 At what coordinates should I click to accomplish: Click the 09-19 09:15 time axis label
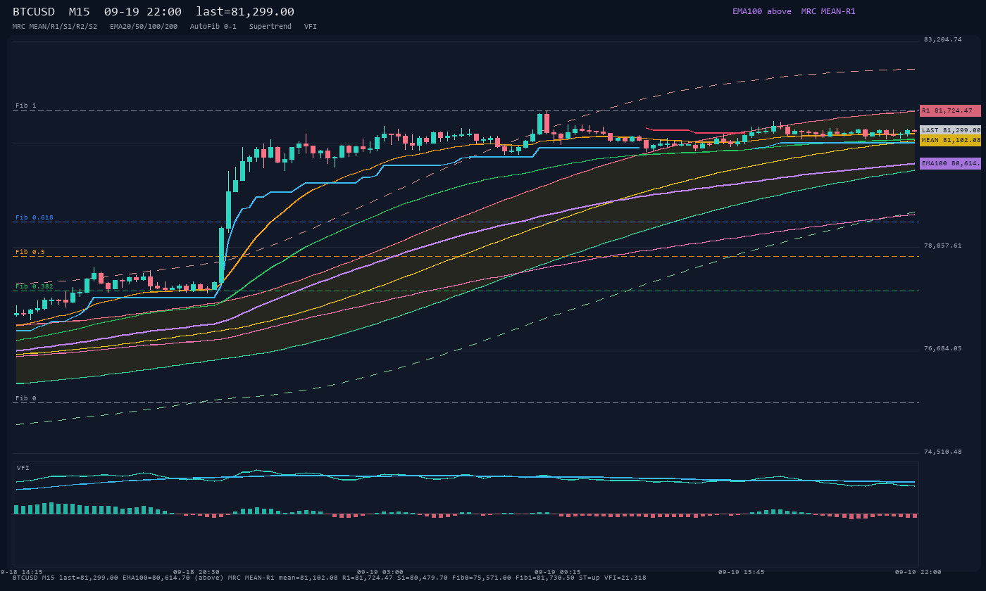558,572
